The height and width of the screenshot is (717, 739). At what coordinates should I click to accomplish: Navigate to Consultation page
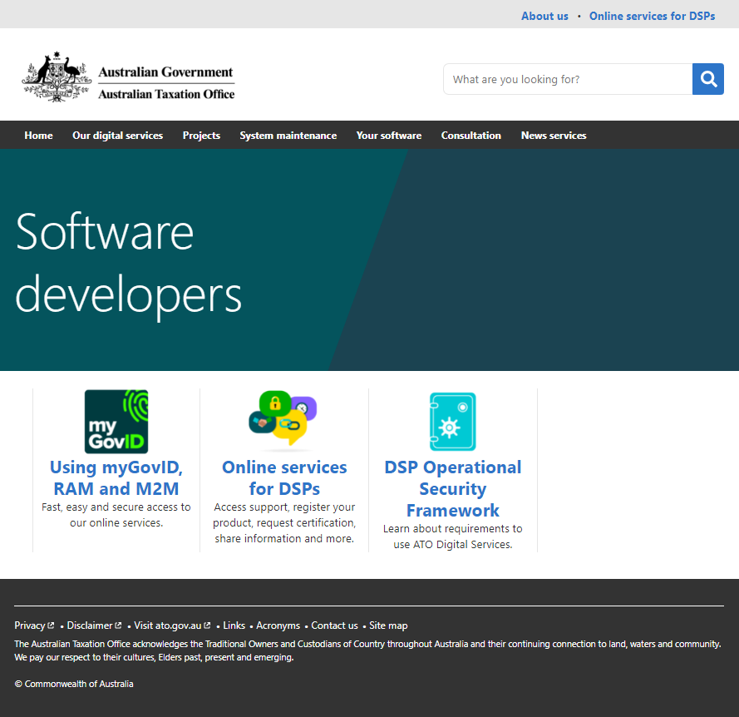click(x=470, y=136)
